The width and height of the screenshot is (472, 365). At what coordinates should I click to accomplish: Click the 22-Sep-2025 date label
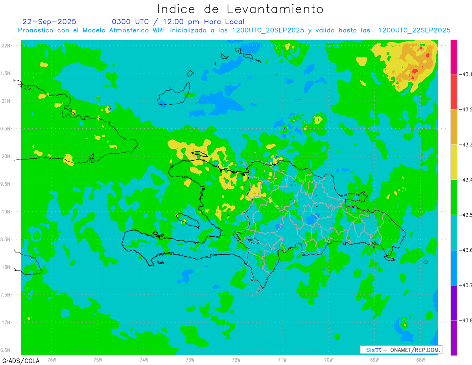tap(49, 22)
